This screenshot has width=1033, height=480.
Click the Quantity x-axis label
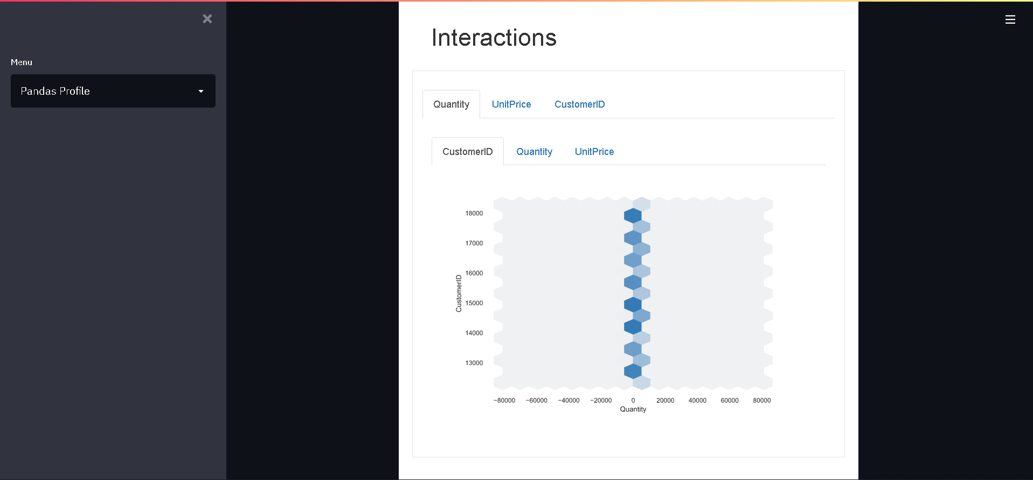coord(633,410)
